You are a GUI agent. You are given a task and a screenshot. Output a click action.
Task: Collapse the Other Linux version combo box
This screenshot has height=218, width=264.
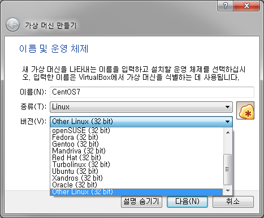coord(141,122)
